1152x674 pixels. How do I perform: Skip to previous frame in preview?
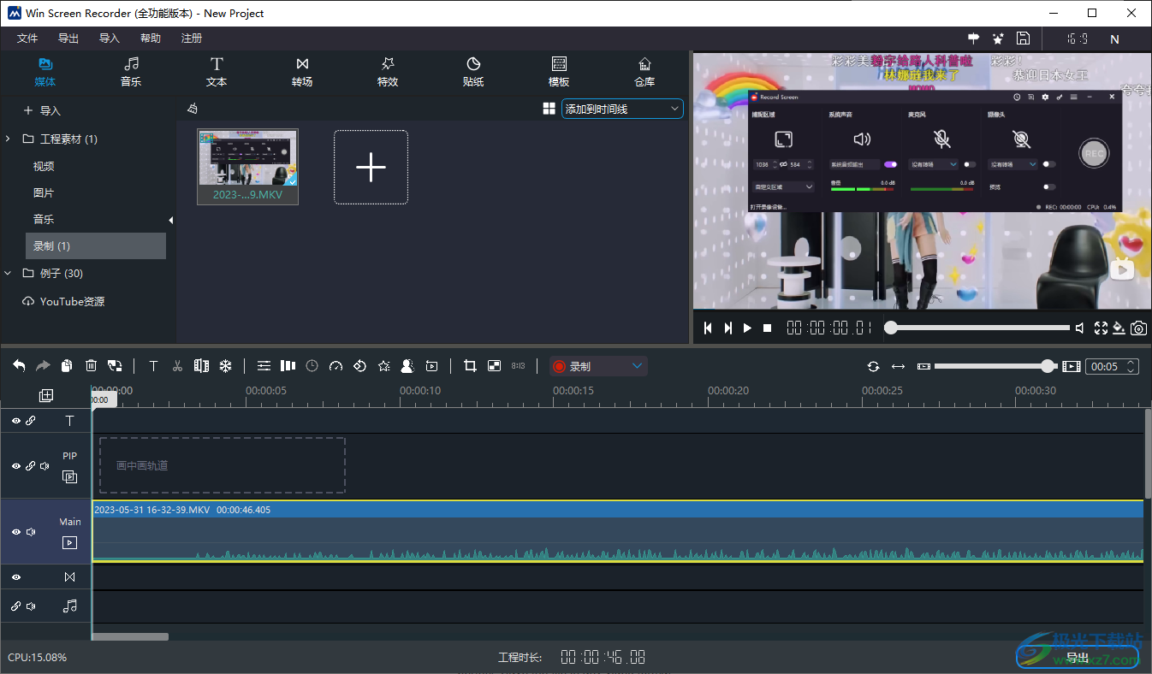(x=708, y=328)
